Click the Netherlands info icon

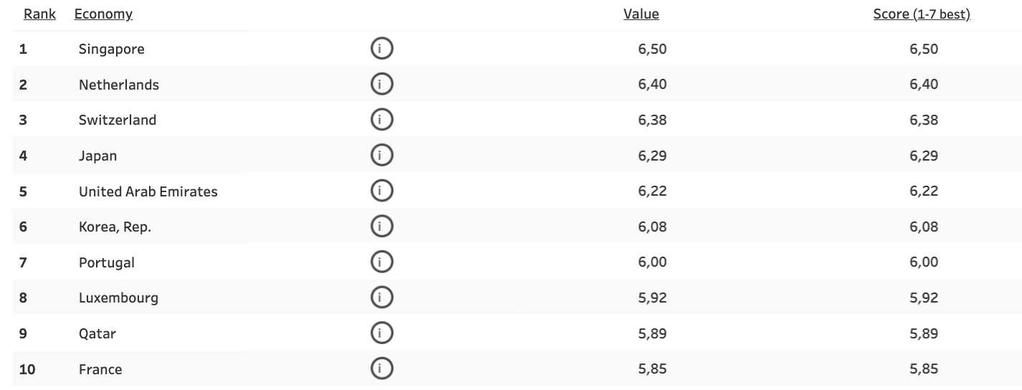click(382, 85)
